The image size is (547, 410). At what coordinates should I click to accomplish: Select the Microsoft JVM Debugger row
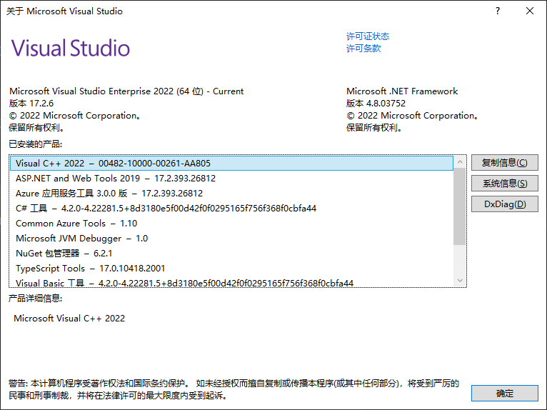pos(231,239)
